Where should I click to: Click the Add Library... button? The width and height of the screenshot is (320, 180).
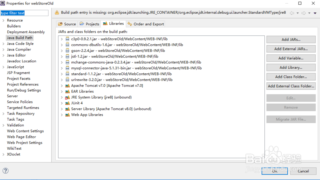tap(291, 67)
